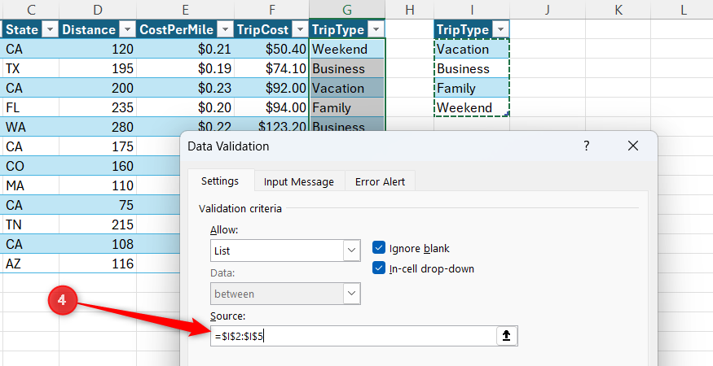Click the $92.00 TripCost cell

pyautogui.click(x=271, y=88)
